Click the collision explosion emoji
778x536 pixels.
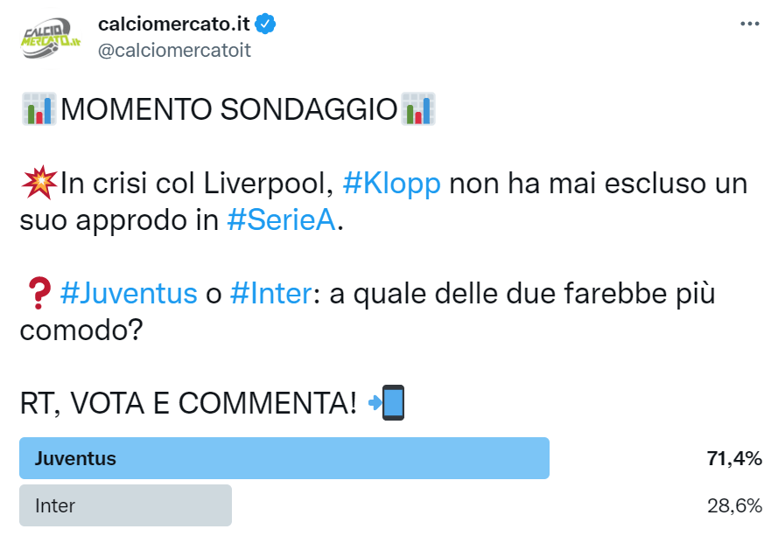click(37, 184)
